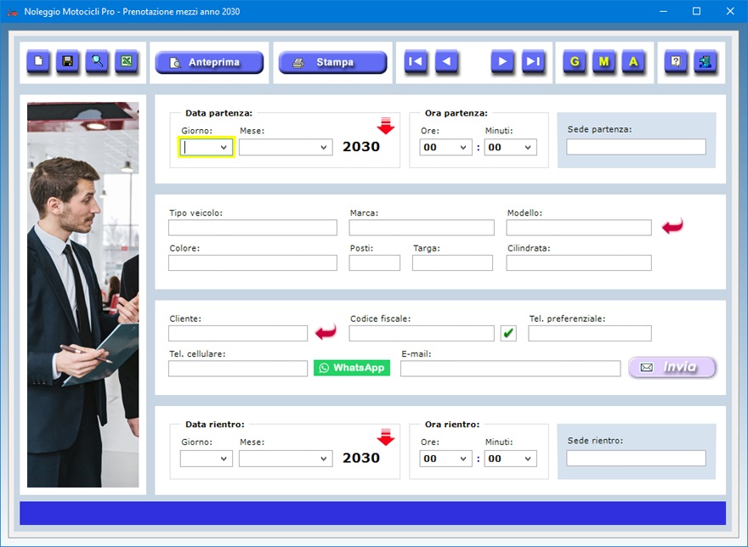The height and width of the screenshot is (547, 748).
Task: Close the Noleggio Motocicli Pro window
Action: (730, 11)
